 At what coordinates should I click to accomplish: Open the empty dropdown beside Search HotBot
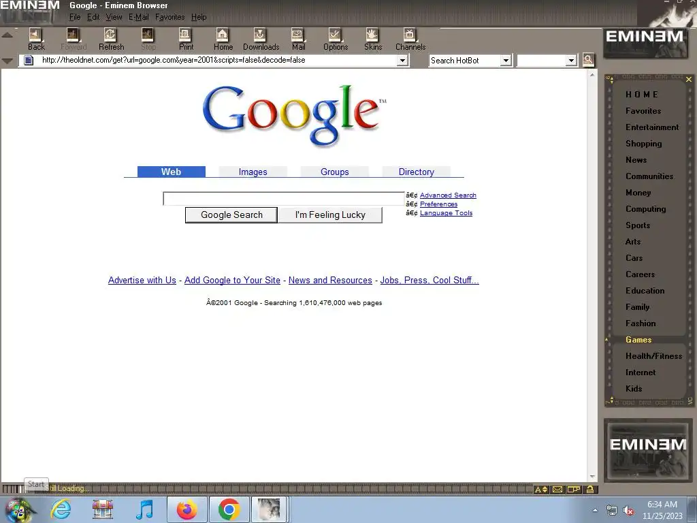[x=572, y=61]
